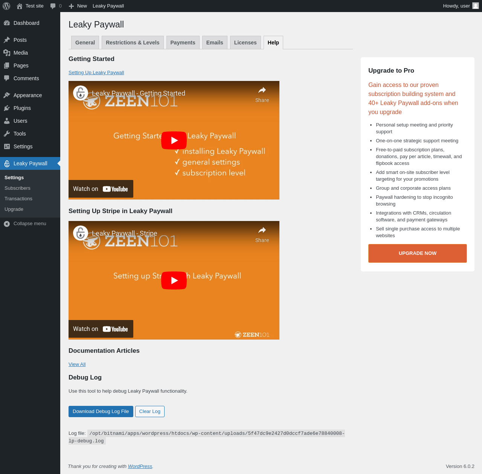Click channel avatar on Stripe video
482x474 pixels.
[81, 233]
